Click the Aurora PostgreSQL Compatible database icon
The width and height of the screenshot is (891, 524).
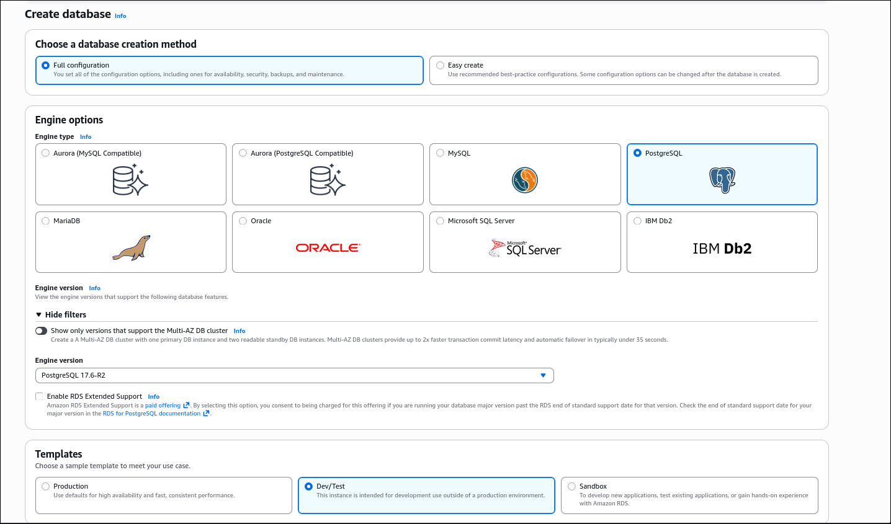[x=328, y=180]
